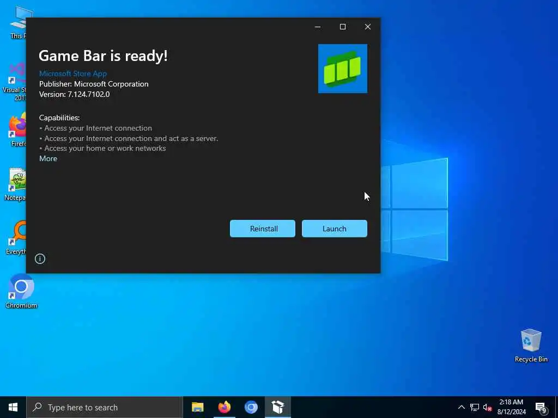Open File Explorer from the taskbar
558x418 pixels.
[x=197, y=407]
